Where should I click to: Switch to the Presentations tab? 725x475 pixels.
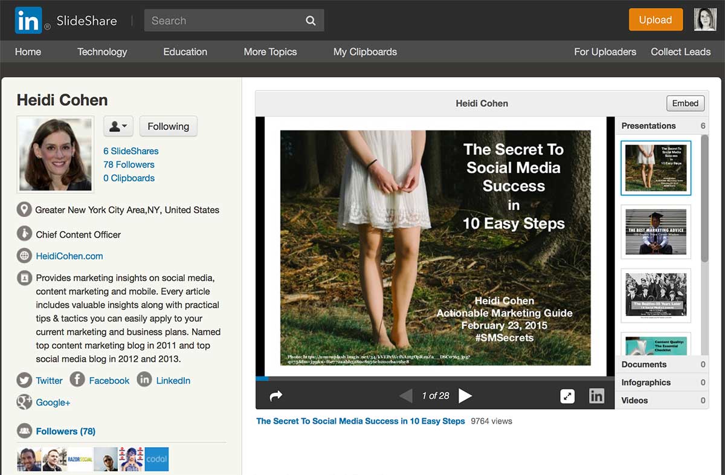pos(647,126)
